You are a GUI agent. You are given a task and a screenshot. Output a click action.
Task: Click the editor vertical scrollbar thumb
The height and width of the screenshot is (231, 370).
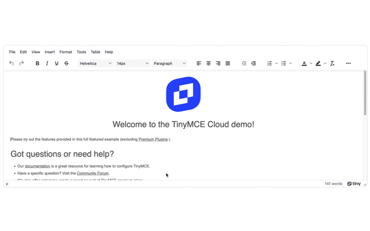pyautogui.click(x=365, y=93)
